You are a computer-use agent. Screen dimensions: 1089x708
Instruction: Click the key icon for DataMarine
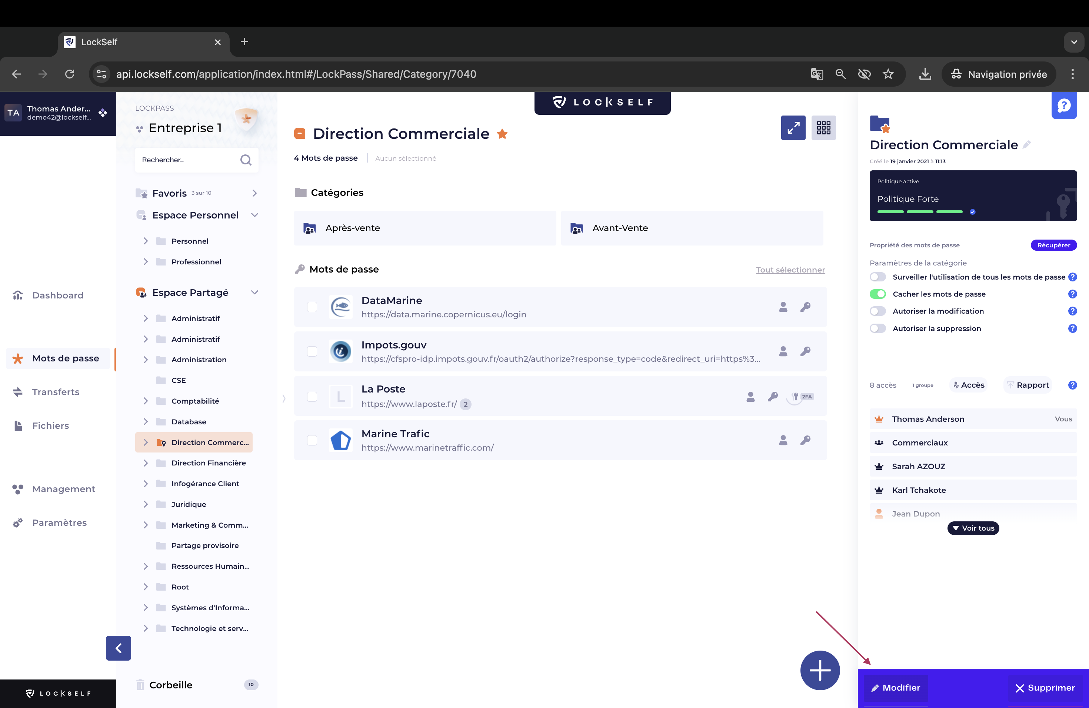805,307
